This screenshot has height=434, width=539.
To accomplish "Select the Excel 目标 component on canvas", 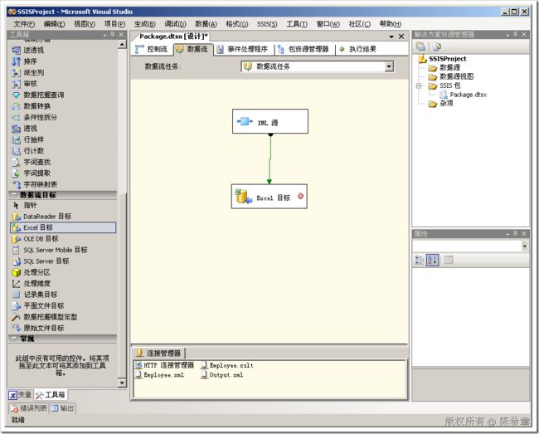I will click(x=269, y=197).
